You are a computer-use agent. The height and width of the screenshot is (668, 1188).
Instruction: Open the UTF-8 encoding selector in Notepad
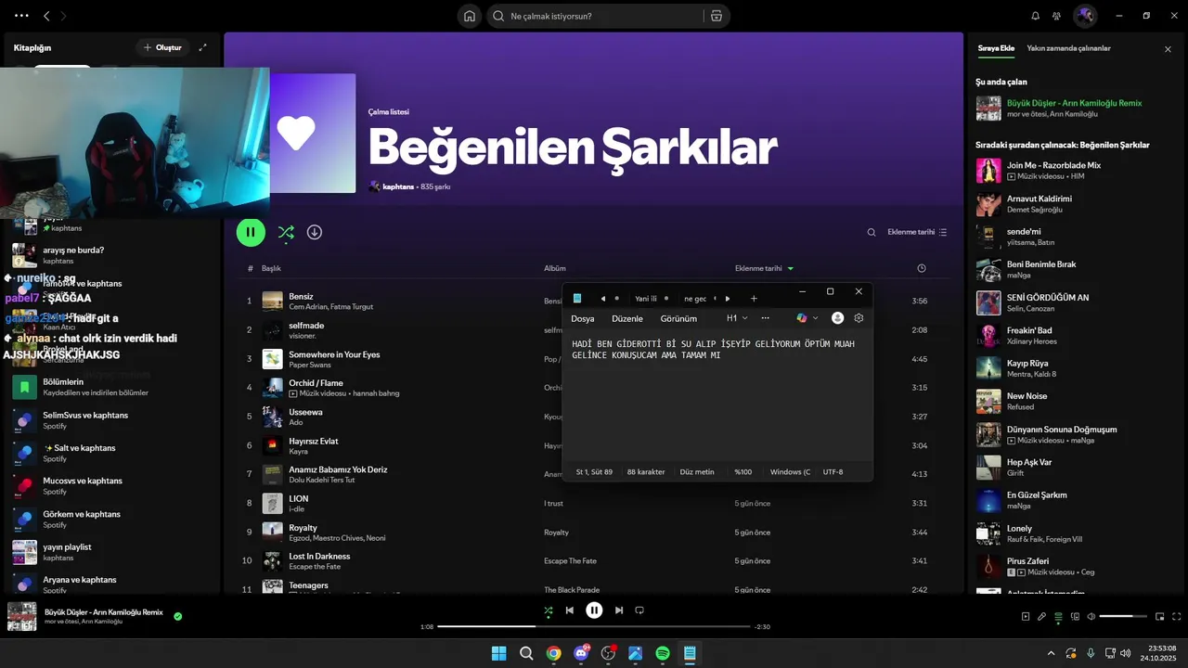coord(833,471)
